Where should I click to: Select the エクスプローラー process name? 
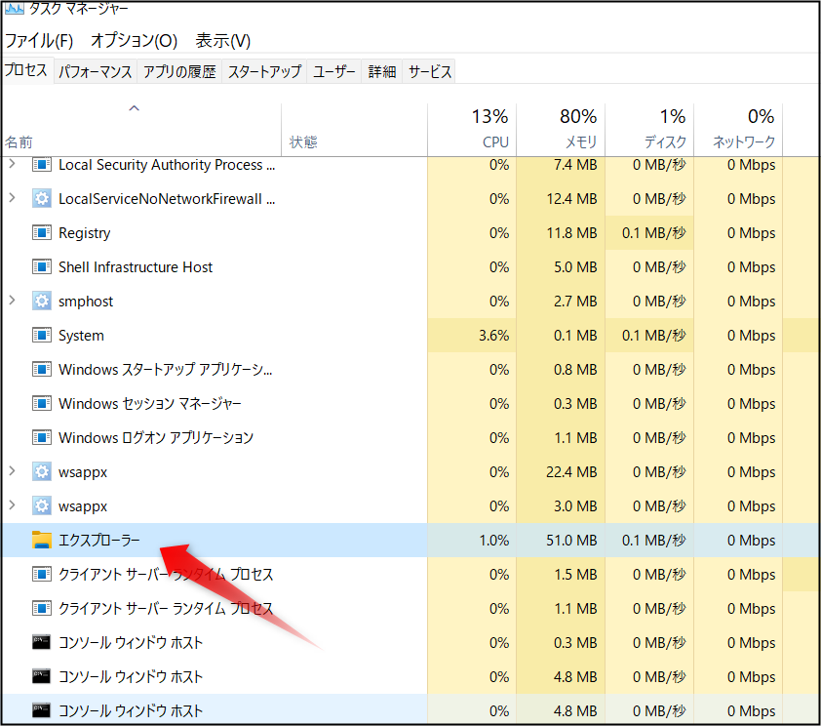98,540
